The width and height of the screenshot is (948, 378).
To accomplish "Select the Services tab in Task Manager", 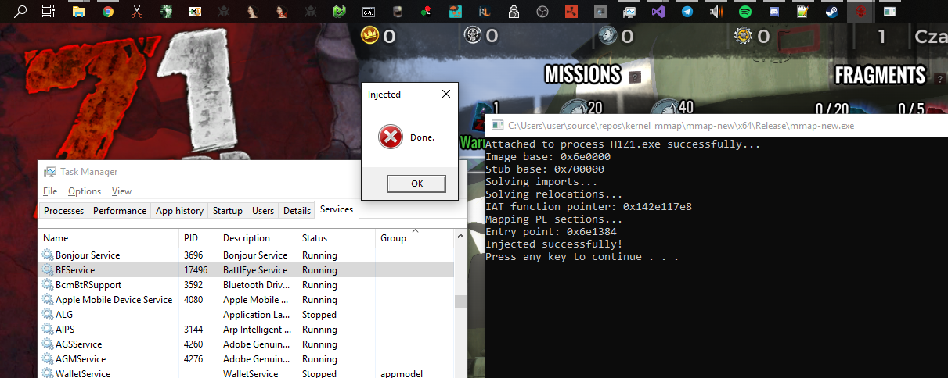I will (x=337, y=209).
